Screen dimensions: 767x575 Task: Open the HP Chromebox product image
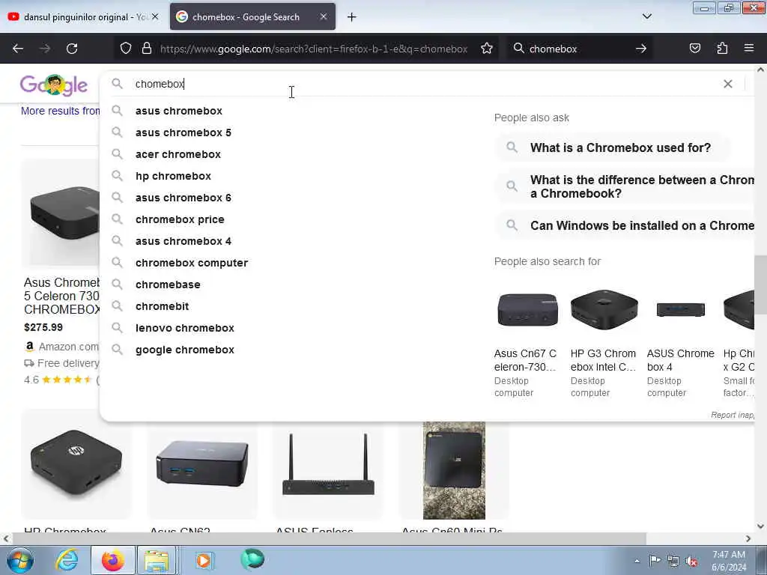click(76, 464)
